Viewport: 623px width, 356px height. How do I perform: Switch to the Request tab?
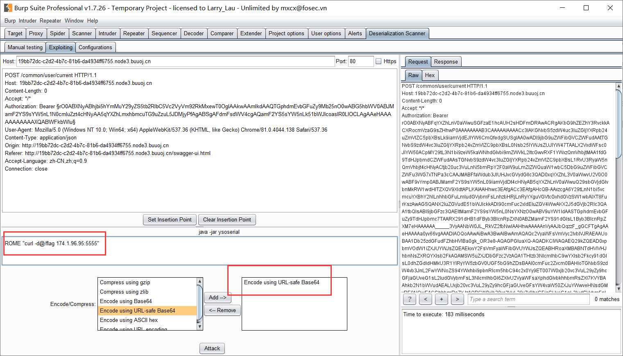tap(418, 62)
